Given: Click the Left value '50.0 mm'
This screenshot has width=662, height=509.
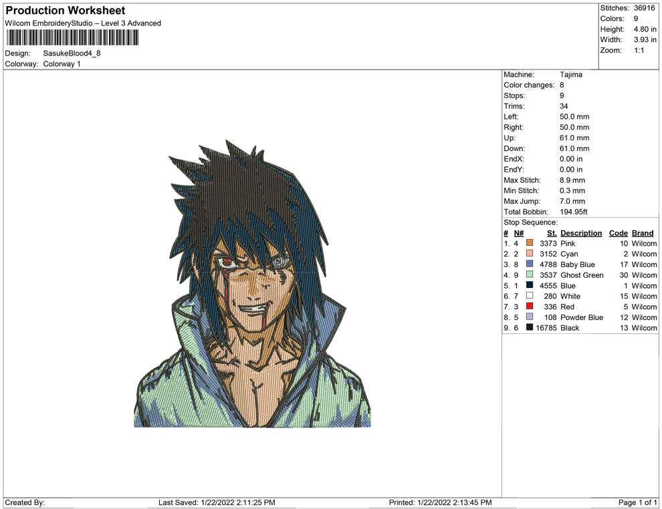Looking at the screenshot, I should (x=574, y=117).
